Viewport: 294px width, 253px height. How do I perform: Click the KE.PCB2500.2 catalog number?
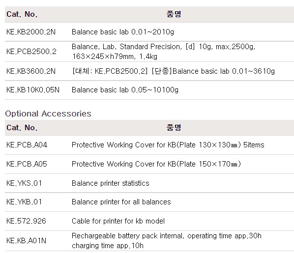[31, 52]
